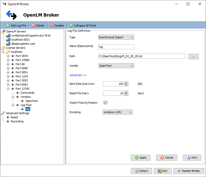
Task: Click the License Servers folder icon
Action: click(3, 48)
